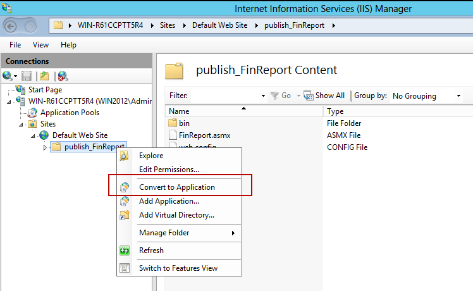Expand the publish_FinReport folder node
The height and width of the screenshot is (291, 473).
(x=45, y=147)
